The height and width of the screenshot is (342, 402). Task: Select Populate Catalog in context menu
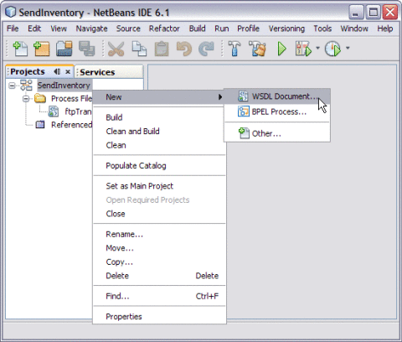[159, 166]
